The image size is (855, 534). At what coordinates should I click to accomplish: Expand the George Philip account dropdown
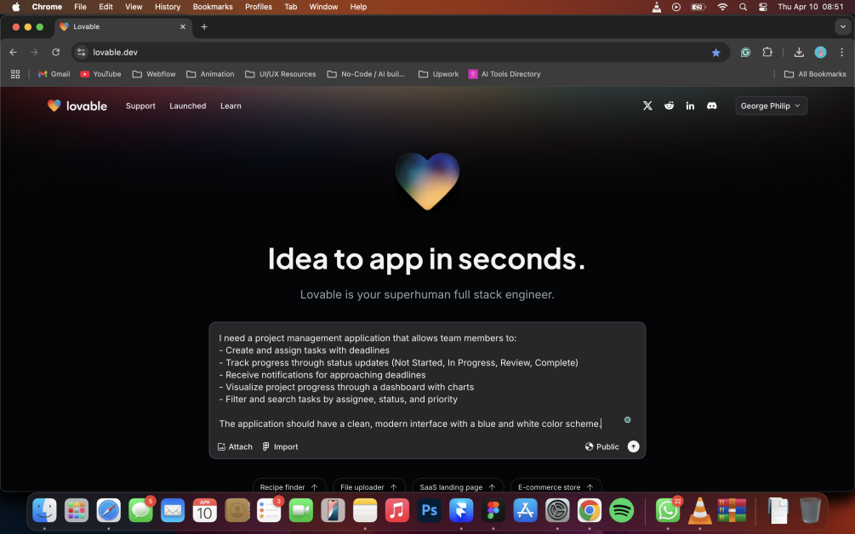point(771,106)
